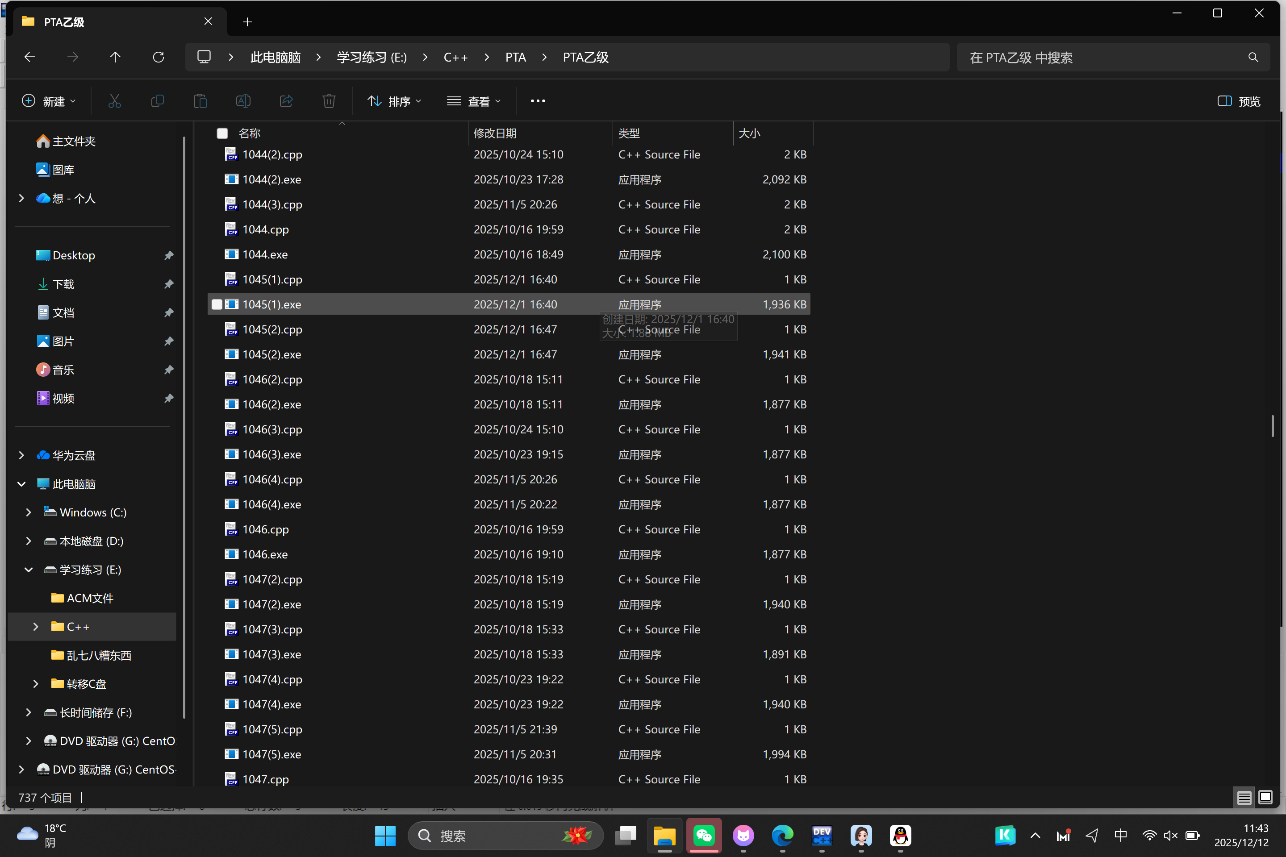
Task: Collapse the 学习练习 (E:) tree node
Action: click(x=29, y=570)
